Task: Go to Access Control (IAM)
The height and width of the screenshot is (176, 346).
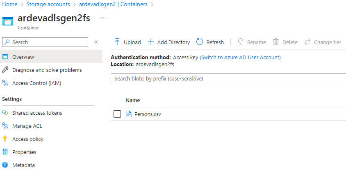Action: 37,83
